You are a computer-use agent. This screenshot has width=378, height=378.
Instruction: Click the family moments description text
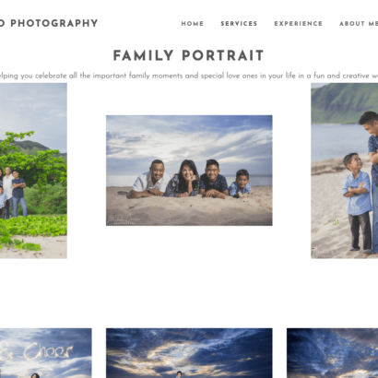189,76
